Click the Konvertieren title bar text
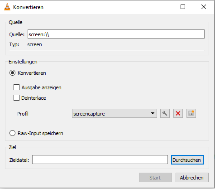 28,7
